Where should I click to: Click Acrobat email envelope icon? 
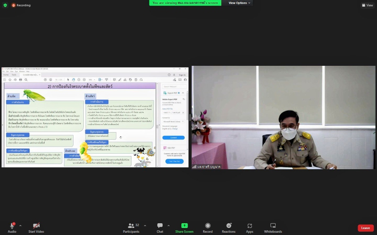tap(180, 79)
